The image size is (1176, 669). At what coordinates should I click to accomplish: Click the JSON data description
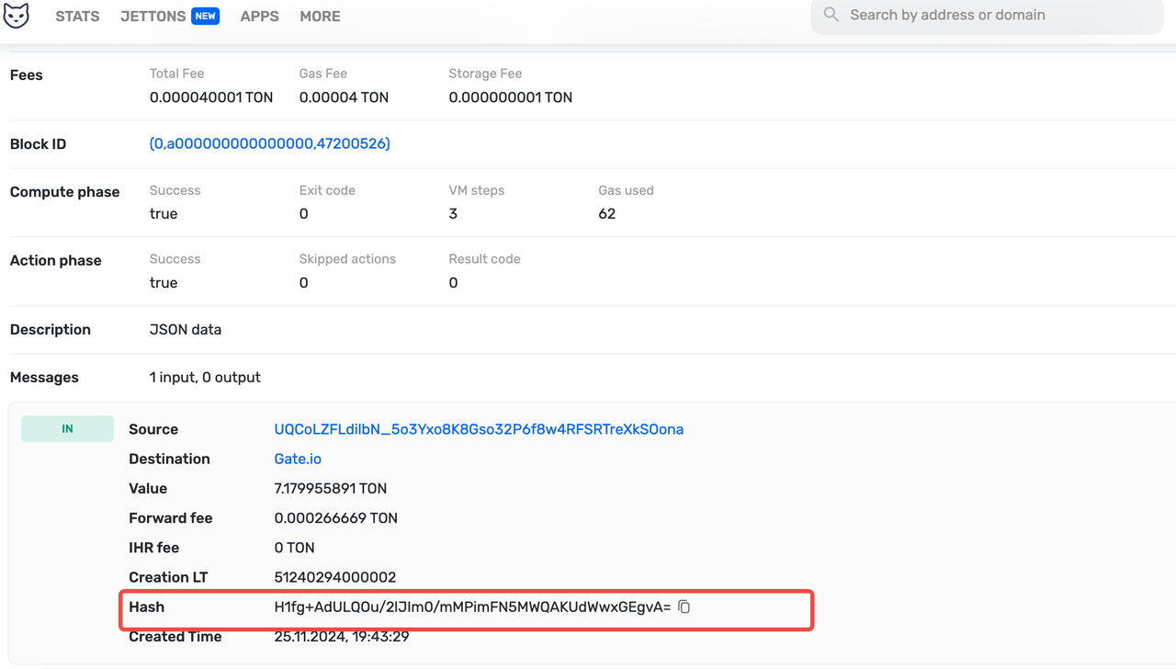click(x=186, y=329)
